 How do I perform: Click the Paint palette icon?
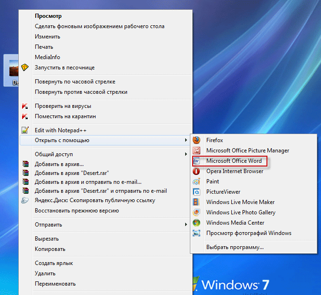click(196, 182)
